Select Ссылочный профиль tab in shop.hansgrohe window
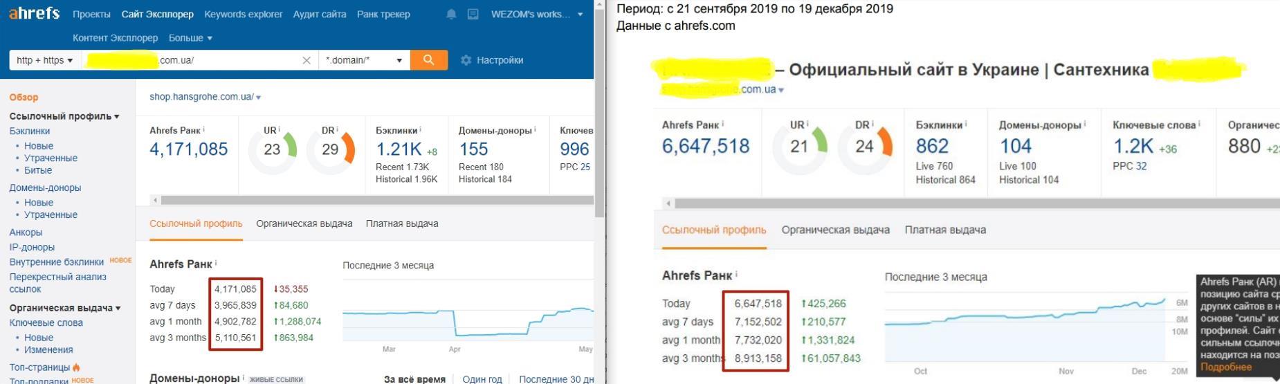 (x=196, y=223)
